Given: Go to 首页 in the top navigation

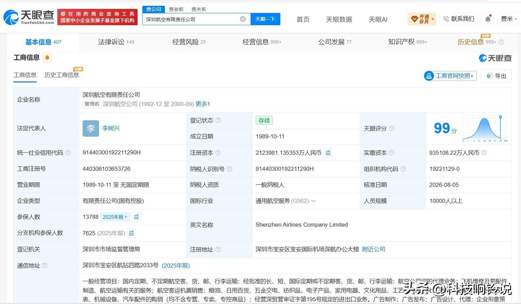Looking at the screenshot, I should pos(303,19).
